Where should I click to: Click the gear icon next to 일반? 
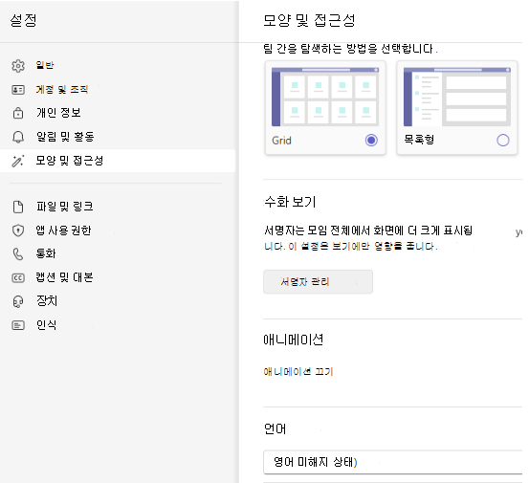[18, 66]
